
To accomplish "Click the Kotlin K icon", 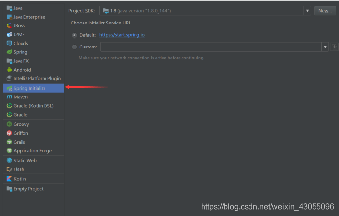I will [9, 179].
